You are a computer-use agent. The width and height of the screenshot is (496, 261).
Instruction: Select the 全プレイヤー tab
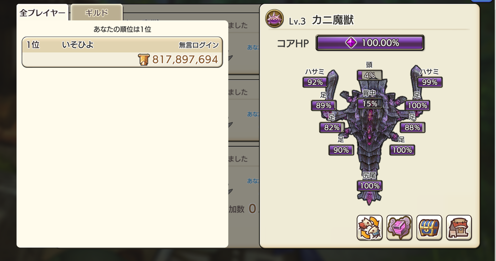tap(42, 13)
